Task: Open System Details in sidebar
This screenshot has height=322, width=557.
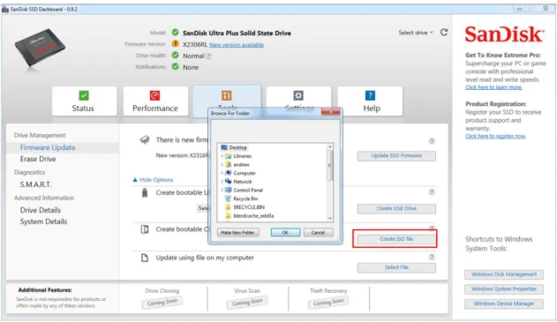Action: (43, 221)
